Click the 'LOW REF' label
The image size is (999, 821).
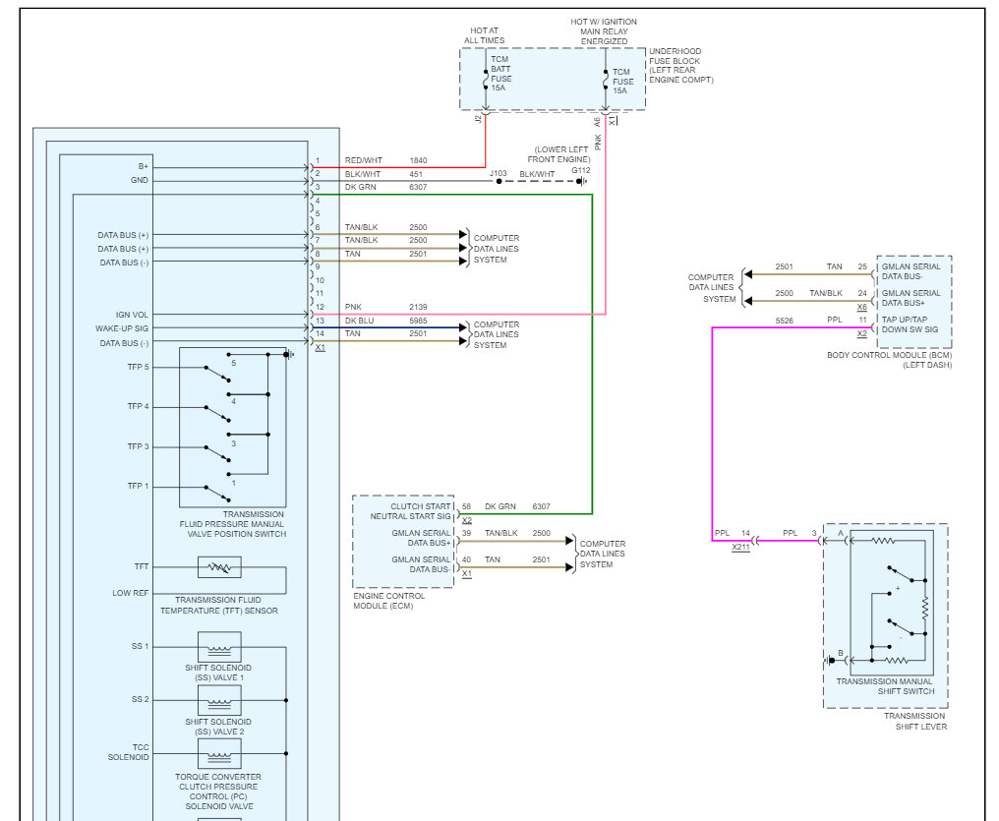pyautogui.click(x=131, y=593)
